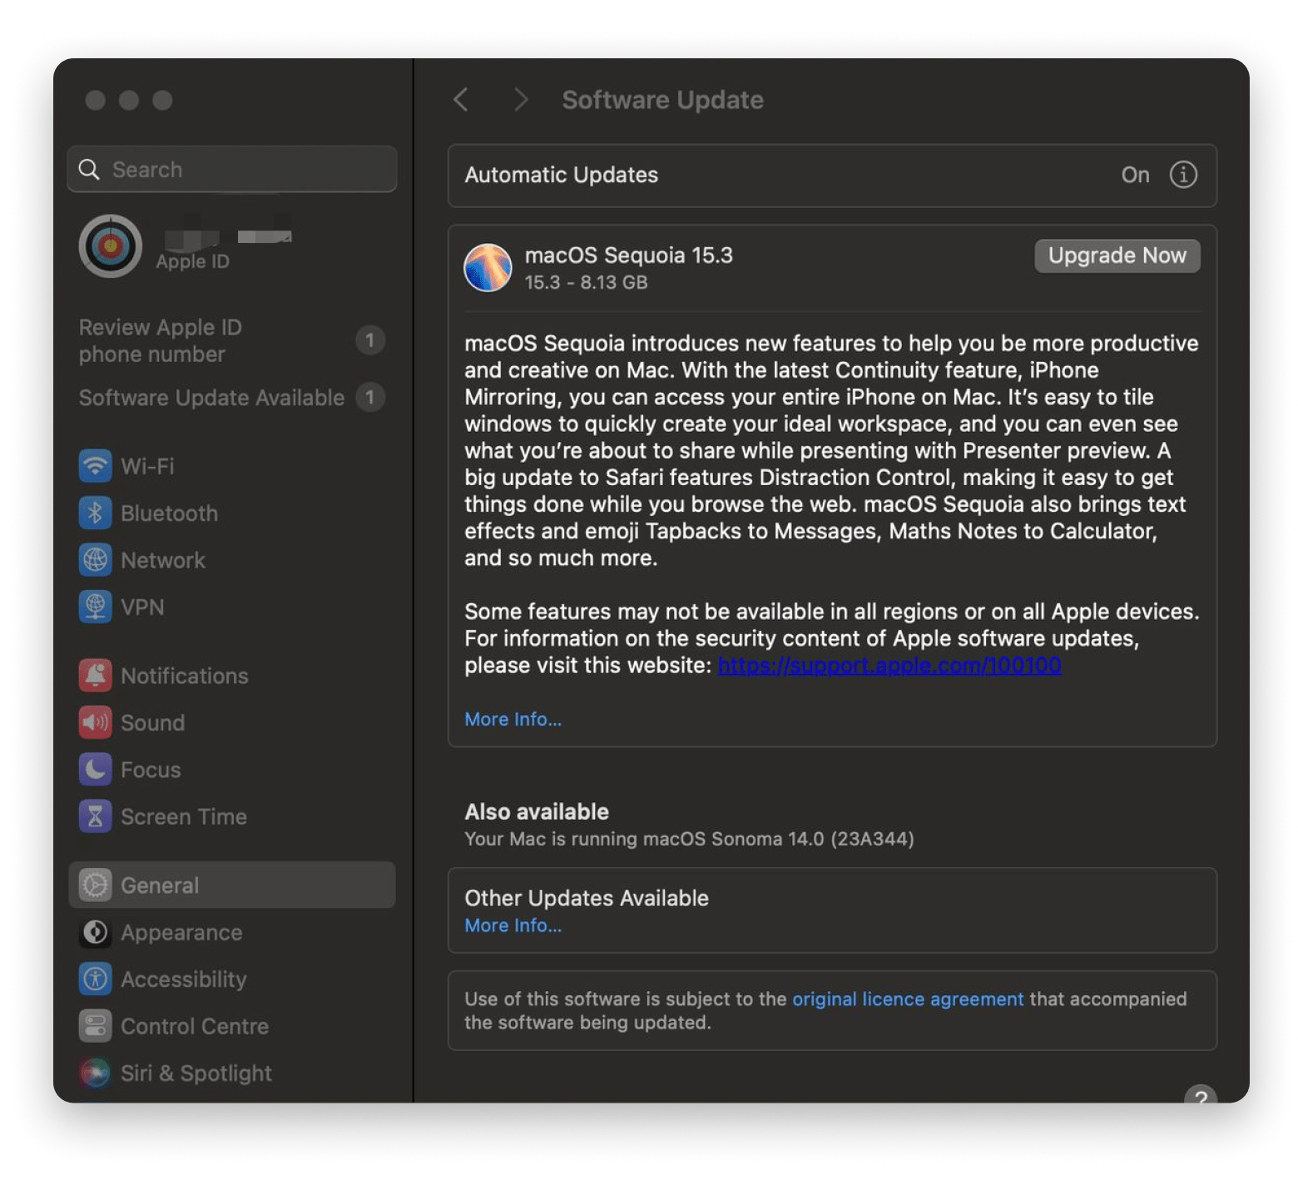Open the Accessibility label in the sidebar
This screenshot has height=1180, width=1298.
click(184, 979)
